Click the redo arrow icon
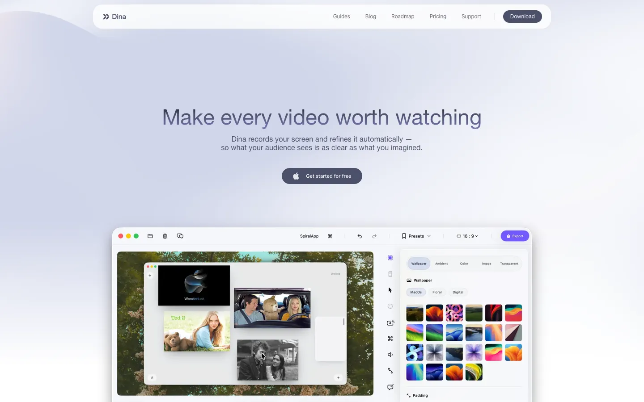The height and width of the screenshot is (402, 644). tap(374, 236)
